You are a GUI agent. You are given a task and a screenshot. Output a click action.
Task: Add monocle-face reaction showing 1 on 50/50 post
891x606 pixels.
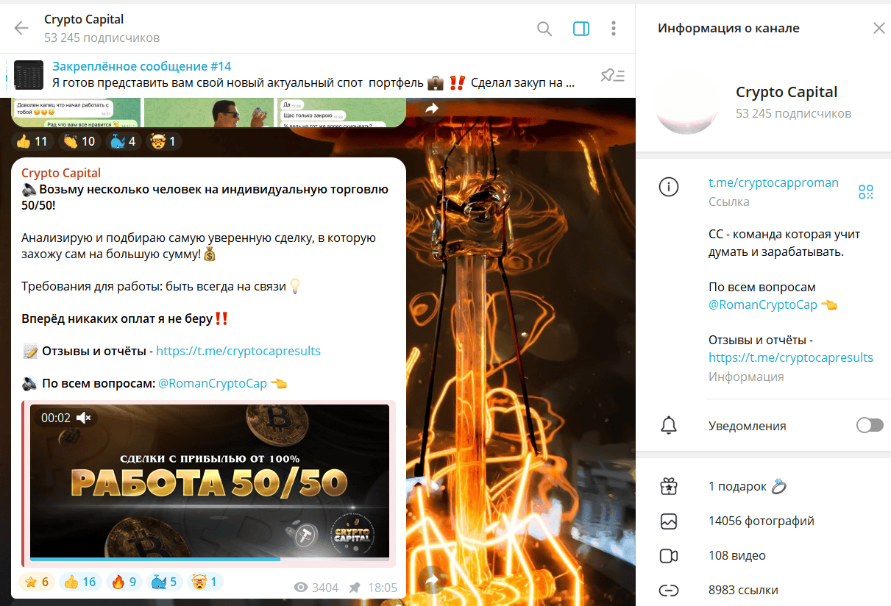[x=205, y=582]
